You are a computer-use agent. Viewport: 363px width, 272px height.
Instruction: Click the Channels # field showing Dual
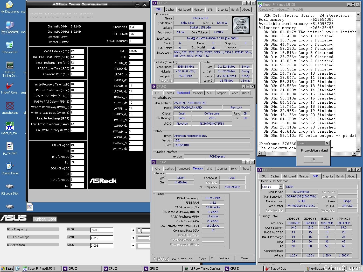tap(136, 27)
